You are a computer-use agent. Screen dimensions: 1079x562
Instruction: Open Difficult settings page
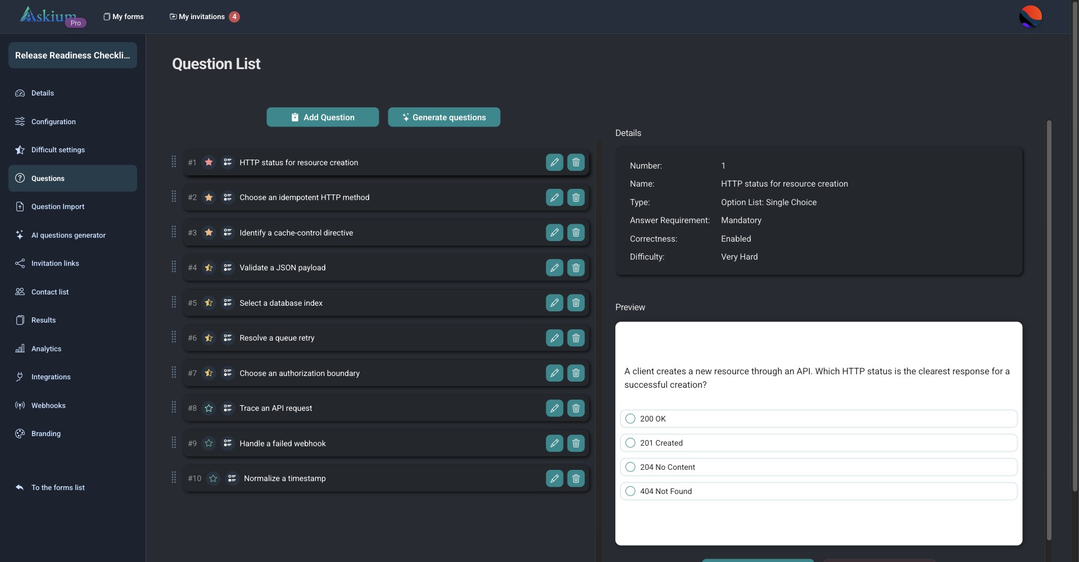(x=72, y=150)
